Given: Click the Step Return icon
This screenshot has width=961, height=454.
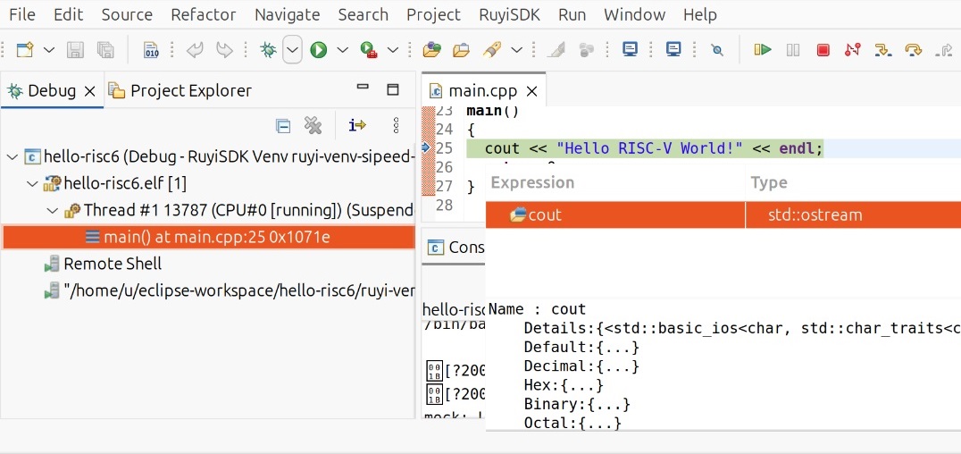Looking at the screenshot, I should (942, 50).
